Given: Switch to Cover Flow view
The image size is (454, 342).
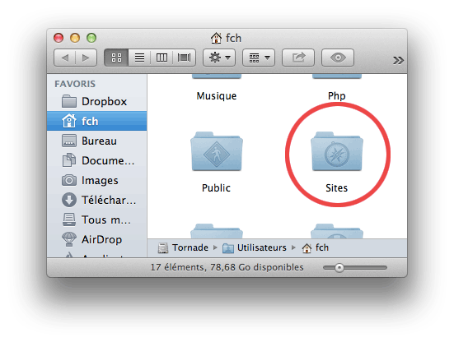Looking at the screenshot, I should (184, 58).
